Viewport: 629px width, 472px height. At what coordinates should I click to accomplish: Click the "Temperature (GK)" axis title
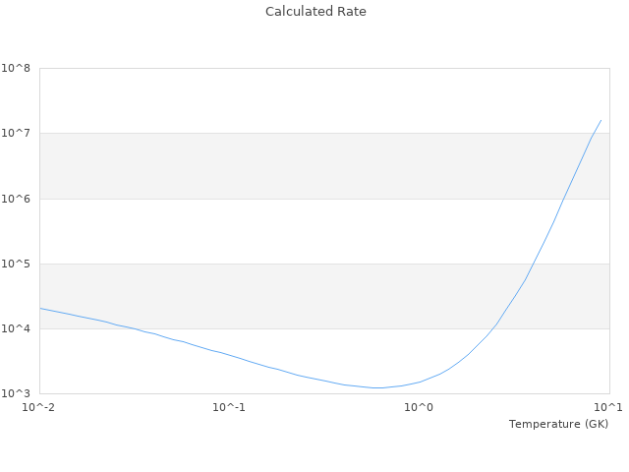pyautogui.click(x=558, y=424)
